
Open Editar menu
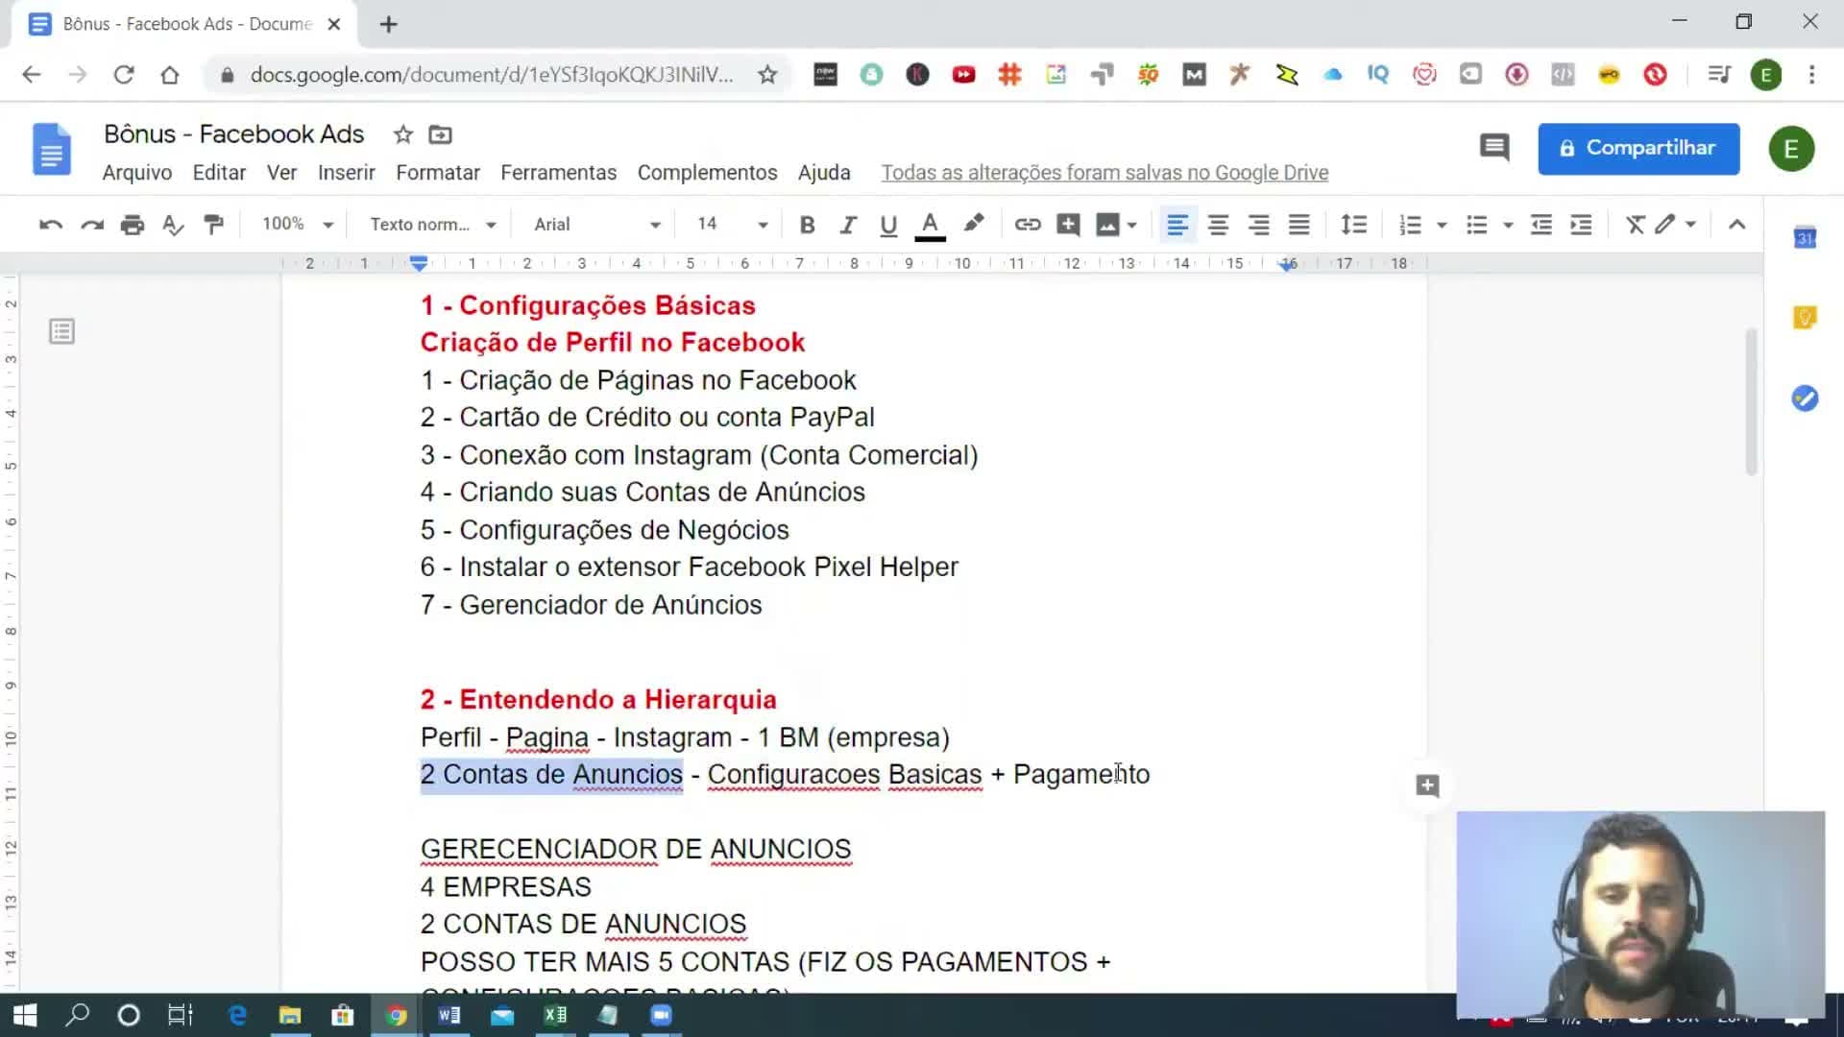(219, 173)
